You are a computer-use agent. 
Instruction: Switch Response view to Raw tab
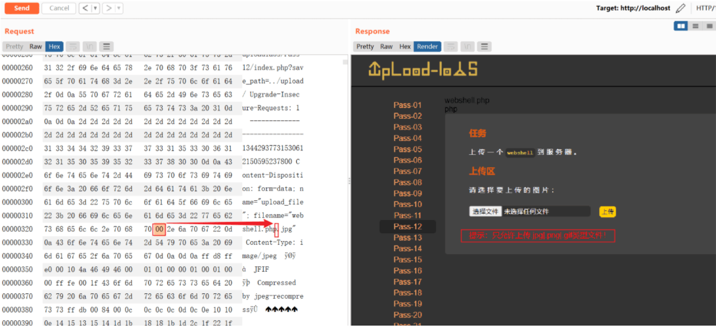(x=386, y=46)
